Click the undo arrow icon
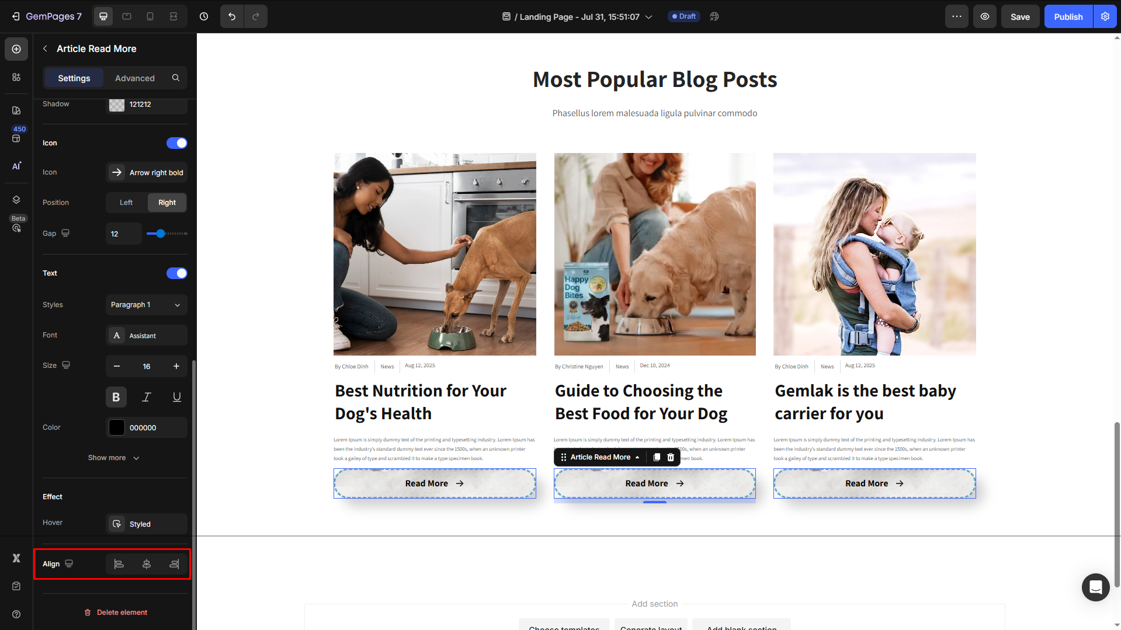The height and width of the screenshot is (630, 1121). click(232, 16)
